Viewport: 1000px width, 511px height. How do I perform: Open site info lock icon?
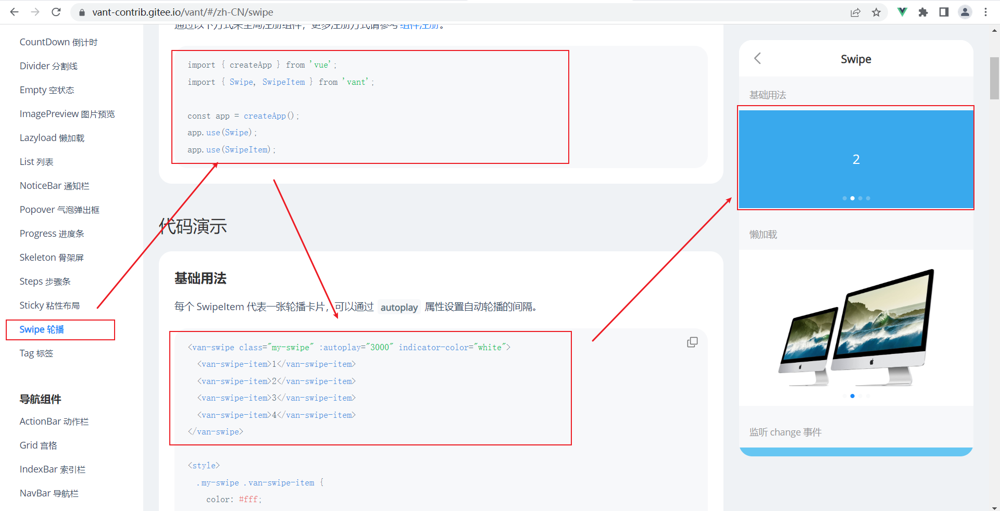81,12
